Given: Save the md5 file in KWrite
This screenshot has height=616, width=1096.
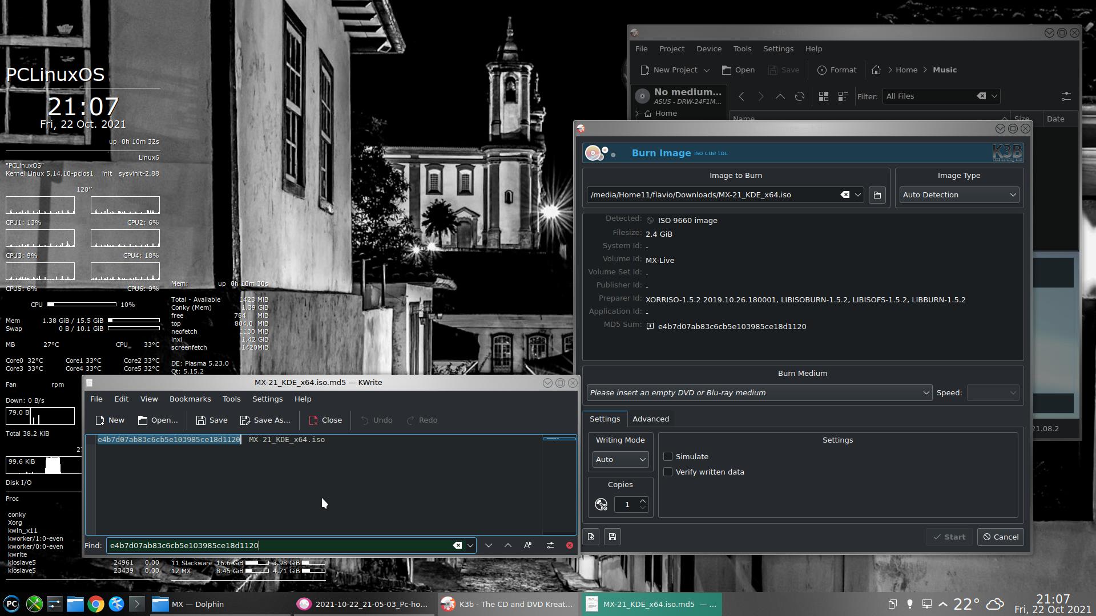Looking at the screenshot, I should (x=212, y=420).
